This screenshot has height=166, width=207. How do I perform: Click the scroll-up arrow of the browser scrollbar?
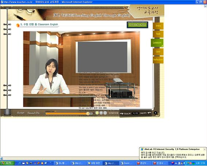click(206, 6)
